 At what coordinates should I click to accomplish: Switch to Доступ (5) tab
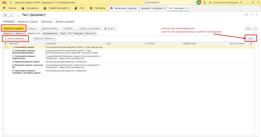point(91,33)
